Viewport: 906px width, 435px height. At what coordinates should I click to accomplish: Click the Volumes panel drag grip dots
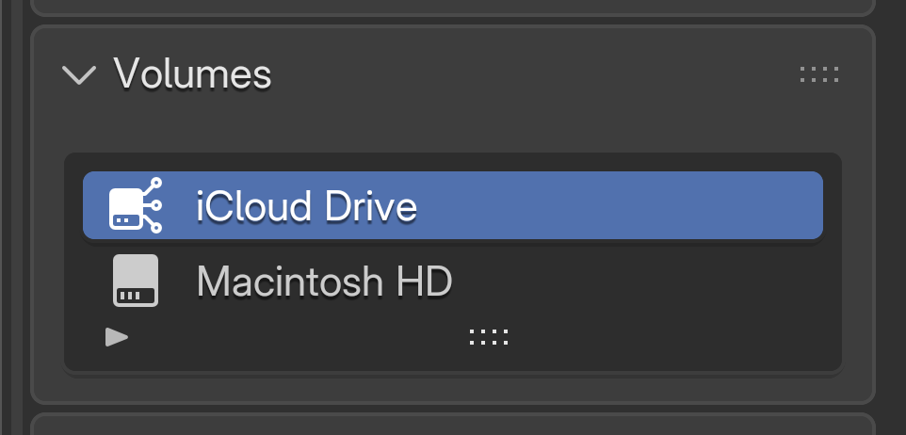click(x=818, y=74)
